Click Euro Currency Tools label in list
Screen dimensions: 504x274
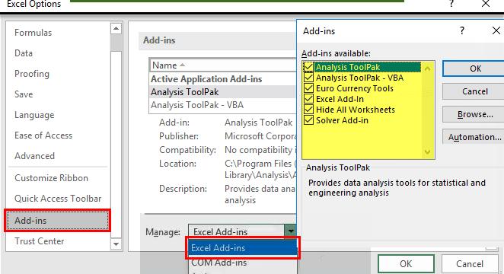point(355,88)
